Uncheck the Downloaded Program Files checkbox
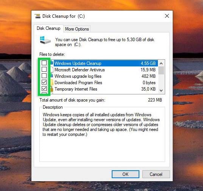 click(44, 82)
